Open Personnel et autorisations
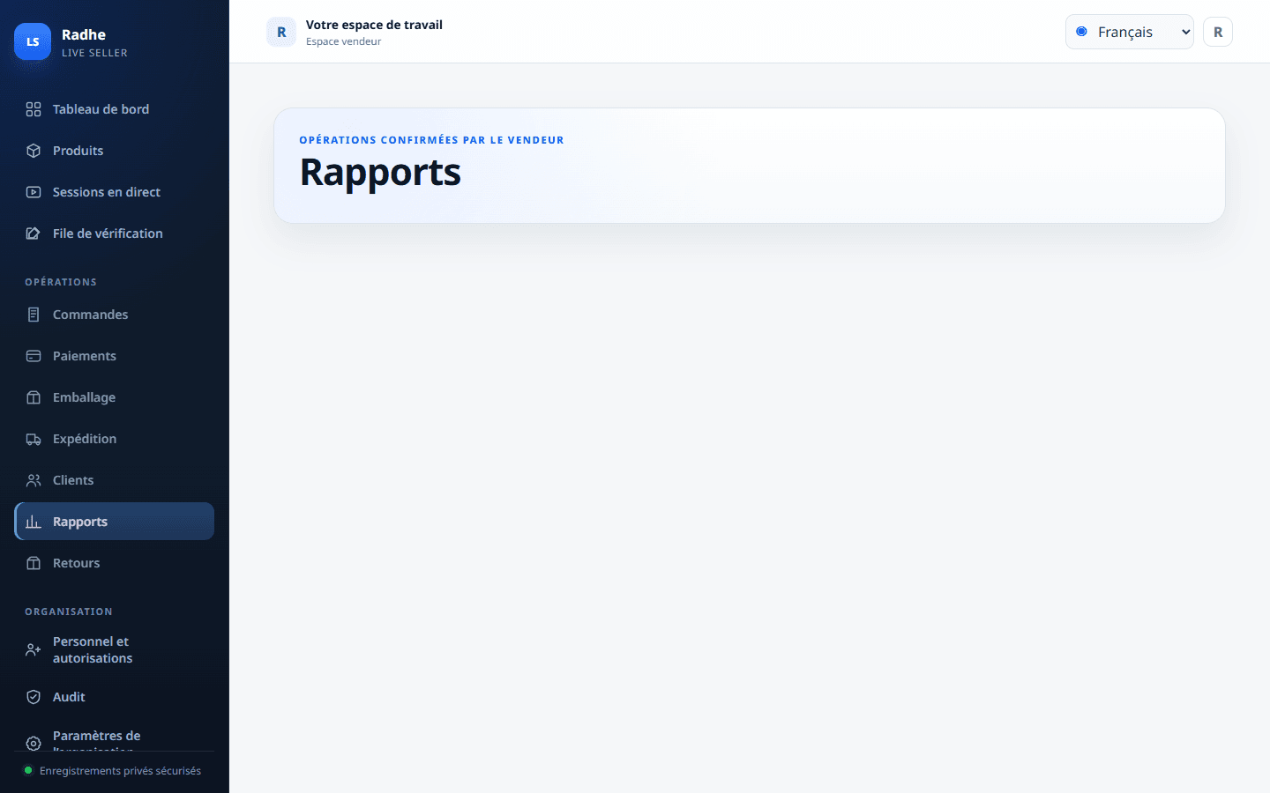Screen dimensions: 1270x793 coord(115,650)
